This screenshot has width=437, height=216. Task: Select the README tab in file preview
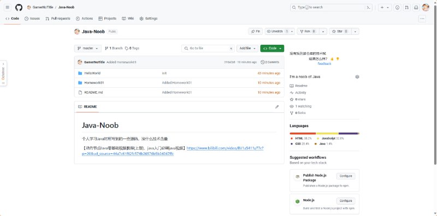[x=87, y=107]
